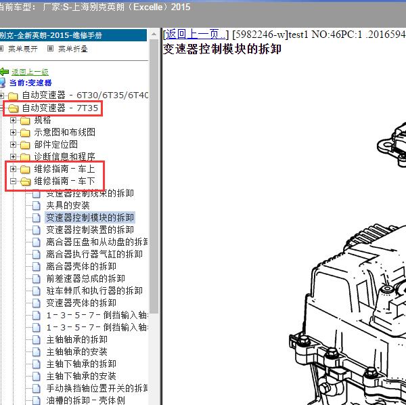This screenshot has width=406, height=405.
Task: Expand the 维修指南－车上 folder node
Action: (13, 169)
